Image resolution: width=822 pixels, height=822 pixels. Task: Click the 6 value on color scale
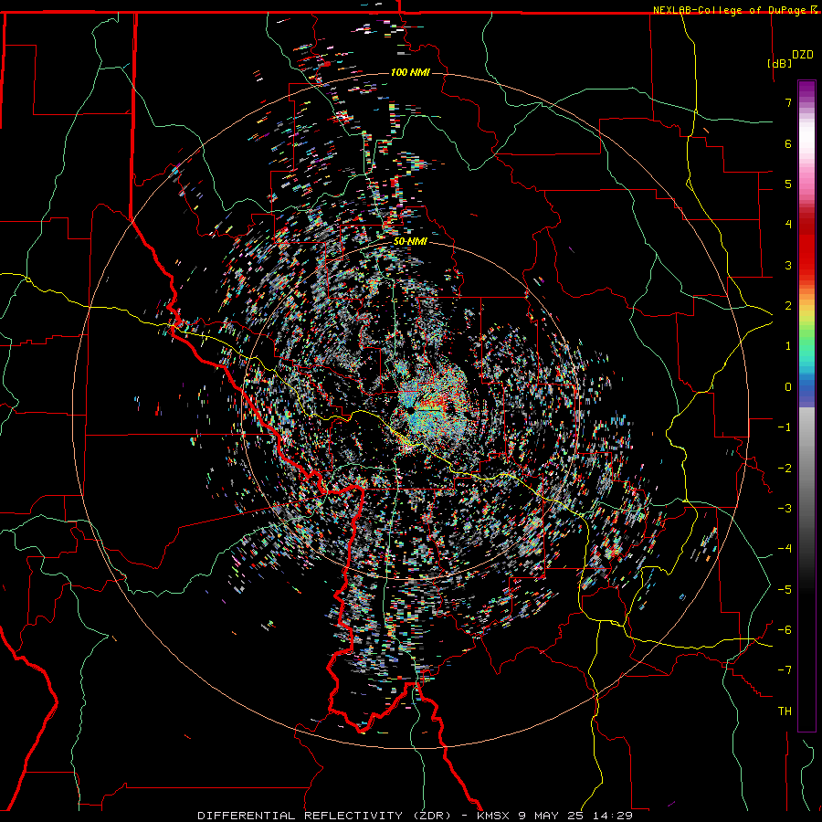point(788,143)
